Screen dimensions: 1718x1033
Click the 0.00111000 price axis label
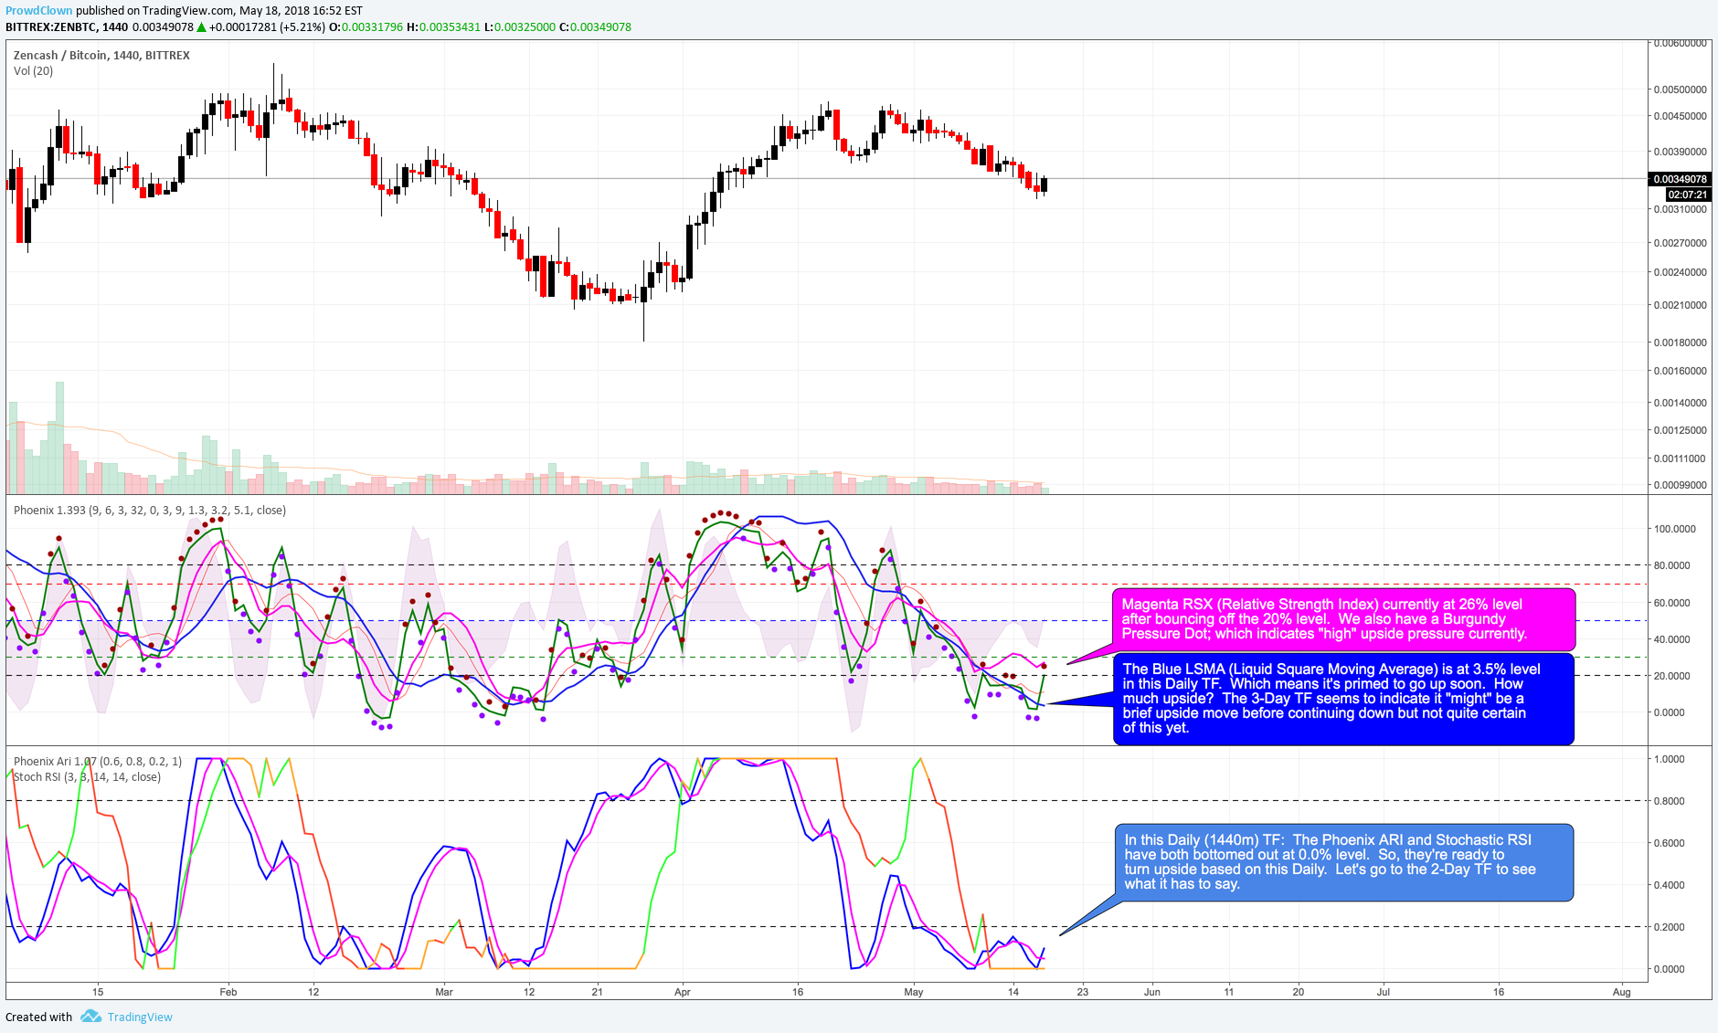[1680, 459]
